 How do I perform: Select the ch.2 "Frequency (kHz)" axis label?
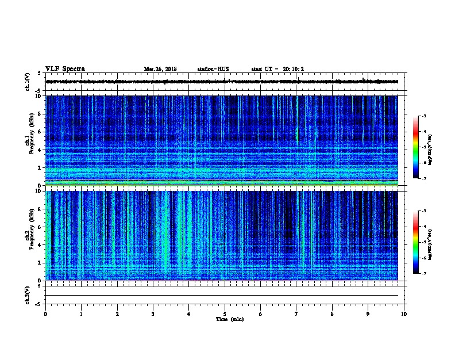click(x=32, y=229)
